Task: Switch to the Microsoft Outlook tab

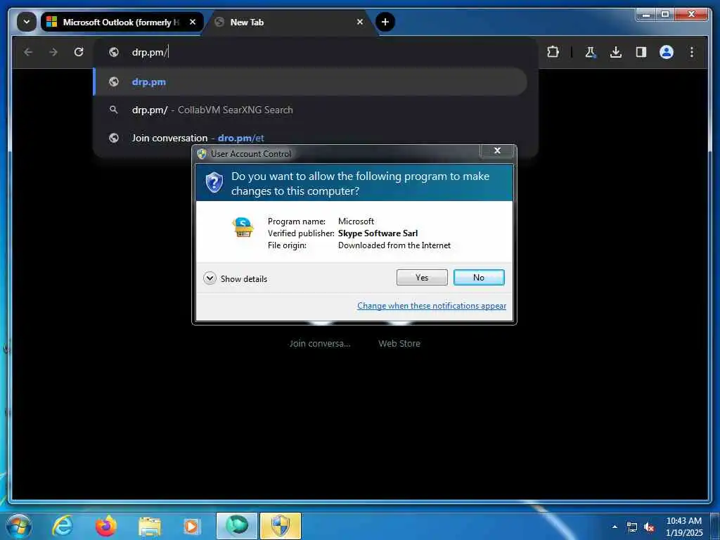Action: (x=122, y=22)
